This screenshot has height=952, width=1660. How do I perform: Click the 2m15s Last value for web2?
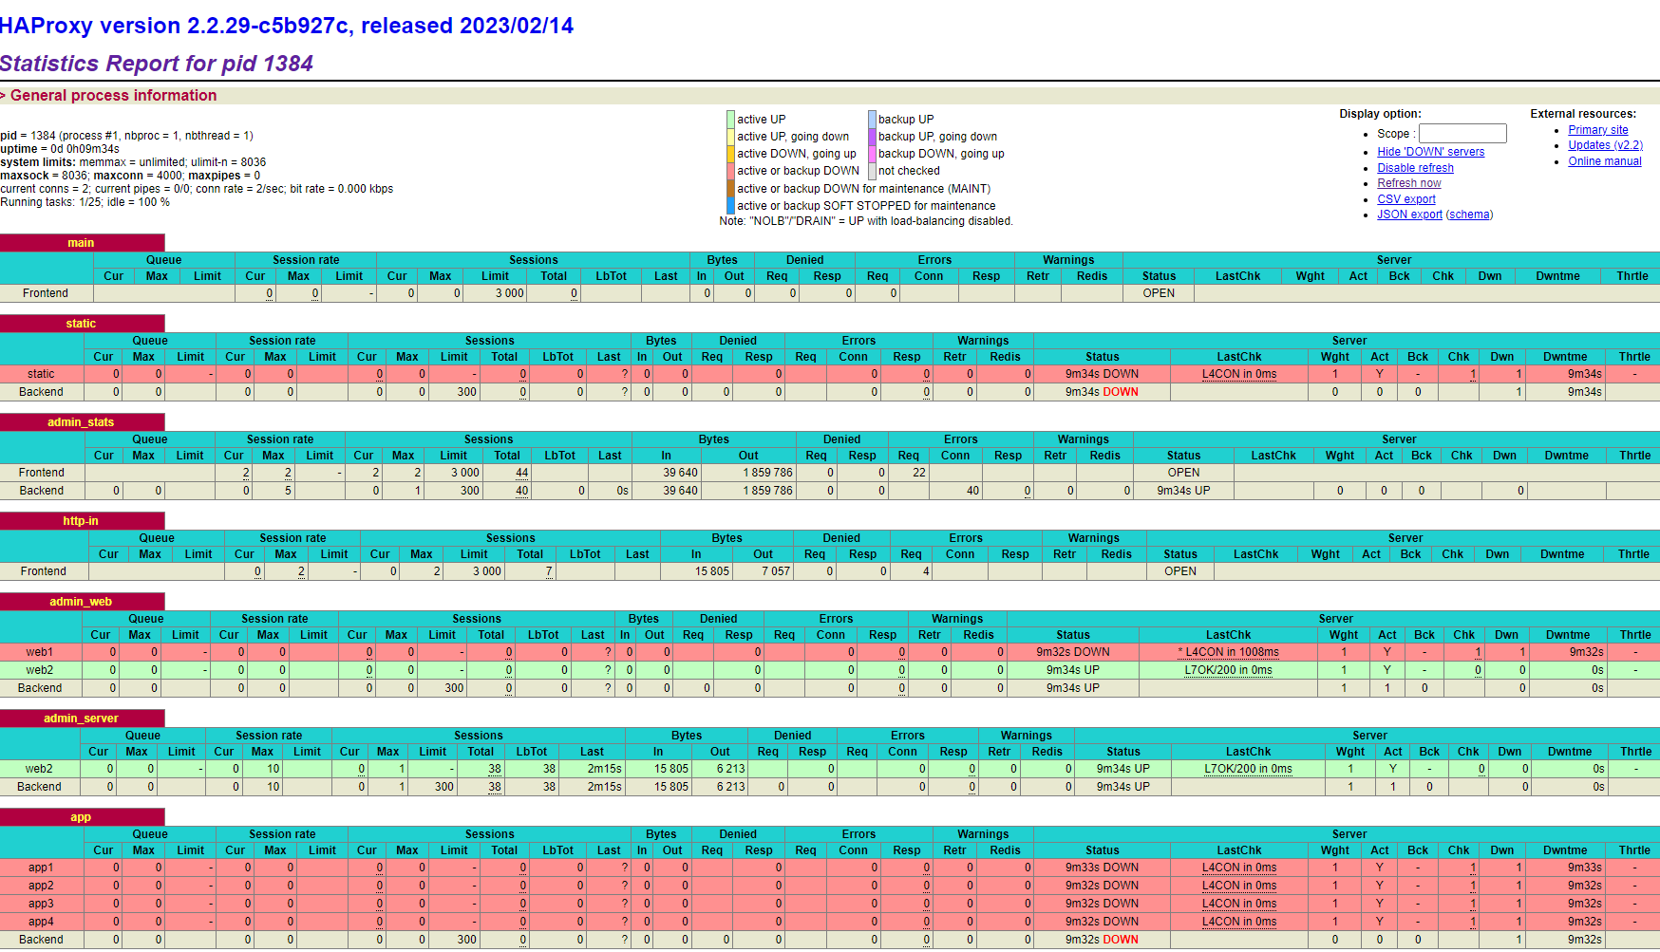tap(604, 769)
